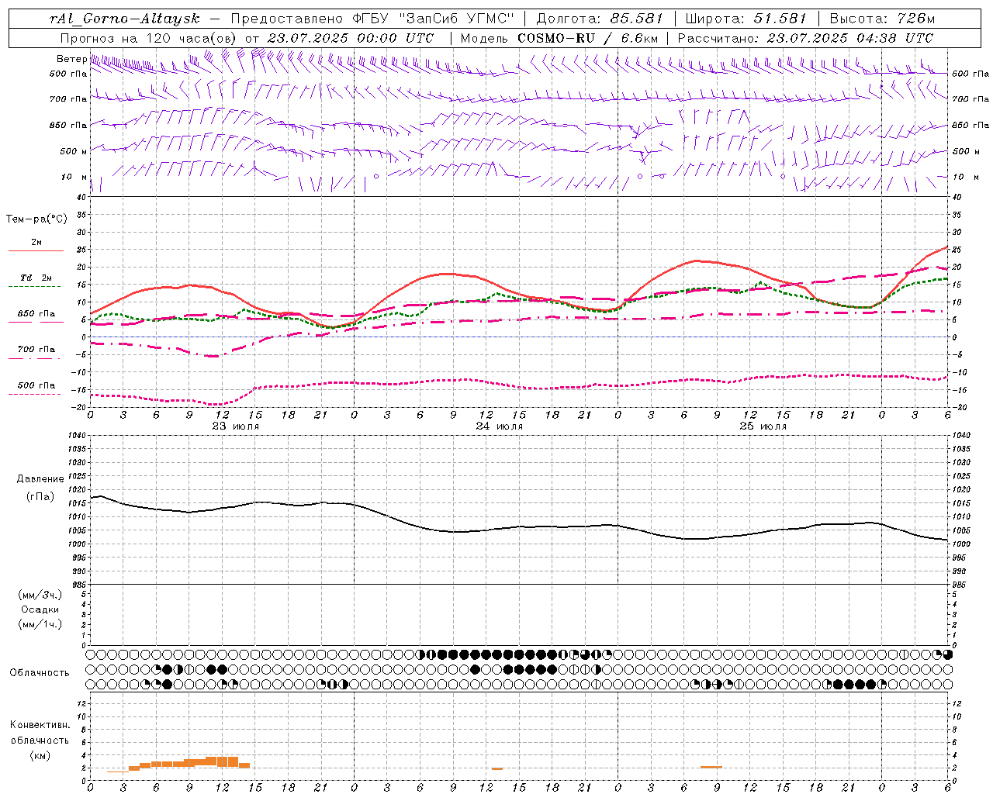This screenshot has width=993, height=794.
Task: Click the left 700 гПа wind level label
Action: click(68, 99)
